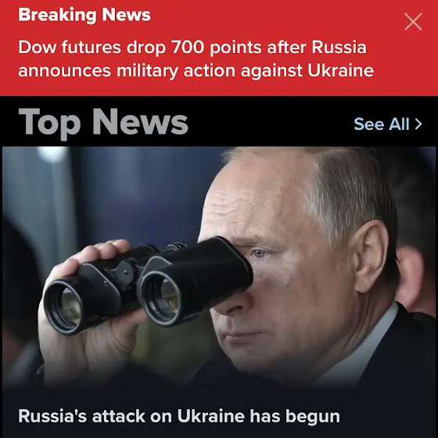438x438 pixels.
Task: Open the lead story photo thumbnail
Action: [x=219, y=267]
